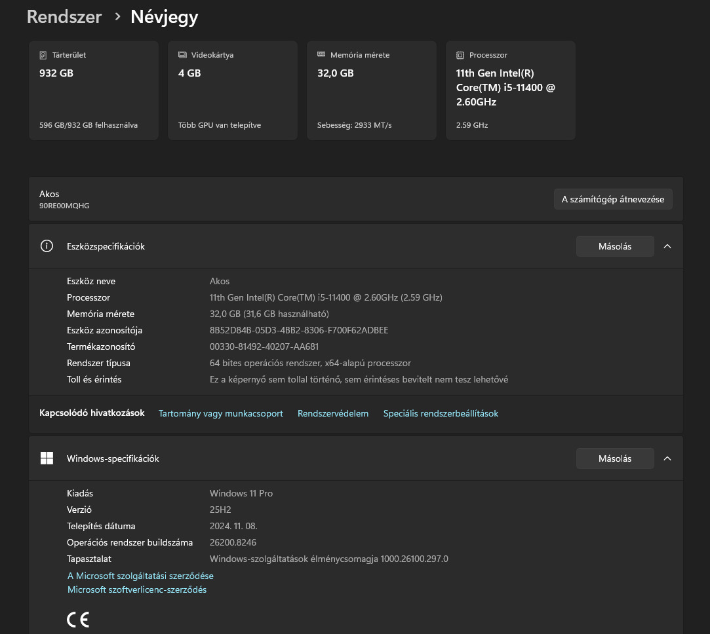Click the info icon beside Eszközspecifikációk
Image resolution: width=710 pixels, height=634 pixels.
[47, 246]
